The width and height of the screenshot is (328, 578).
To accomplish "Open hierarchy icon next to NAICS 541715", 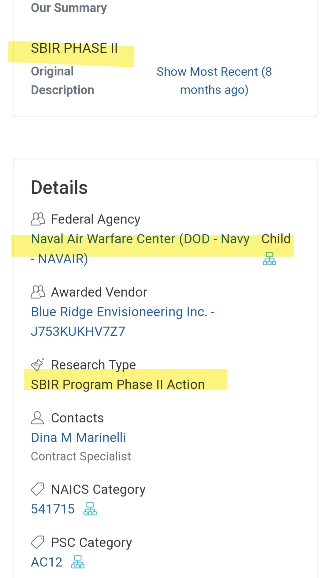I will 90,509.
